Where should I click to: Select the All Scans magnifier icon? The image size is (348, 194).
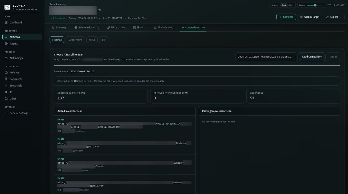[6, 37]
